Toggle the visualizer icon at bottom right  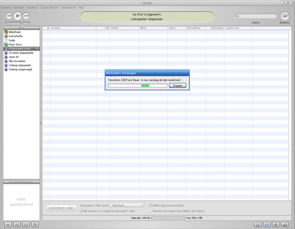click(276, 224)
